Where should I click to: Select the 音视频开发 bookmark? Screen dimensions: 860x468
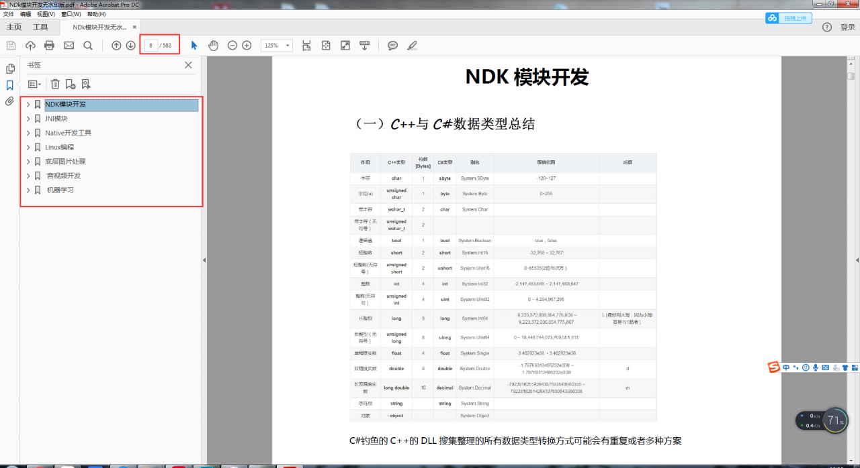(x=64, y=176)
